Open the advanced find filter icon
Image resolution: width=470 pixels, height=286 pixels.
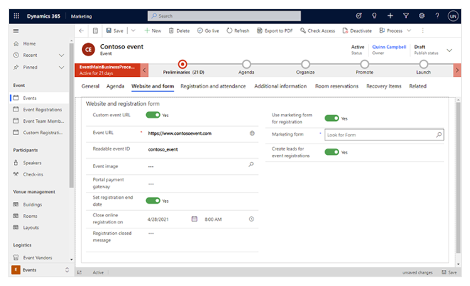[406, 16]
